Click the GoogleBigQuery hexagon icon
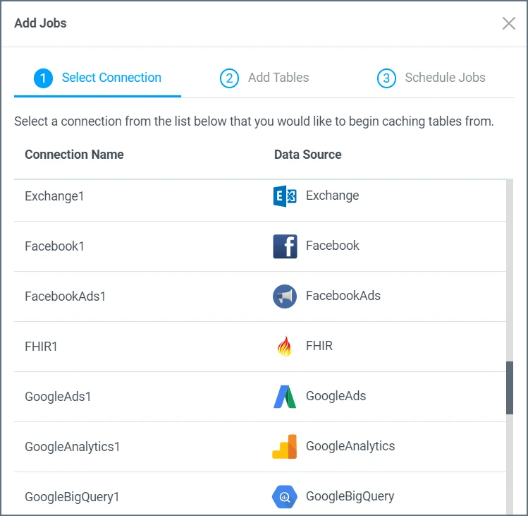Screen dimensions: 528x516 pyautogui.click(x=285, y=497)
